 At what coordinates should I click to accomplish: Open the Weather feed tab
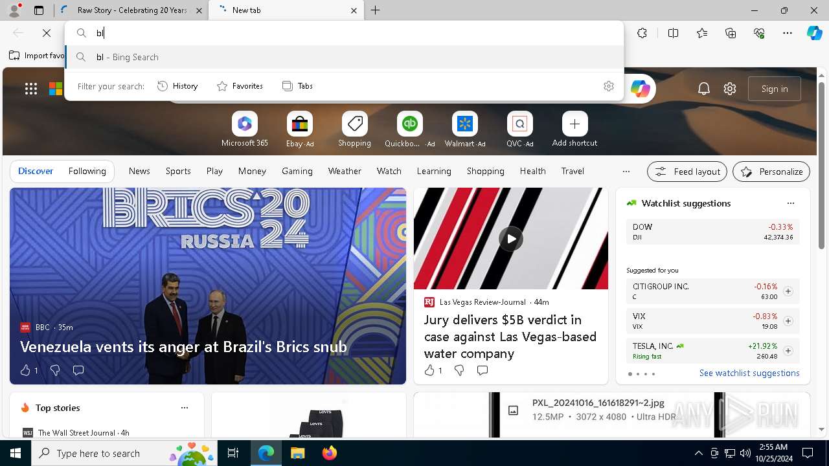(345, 171)
